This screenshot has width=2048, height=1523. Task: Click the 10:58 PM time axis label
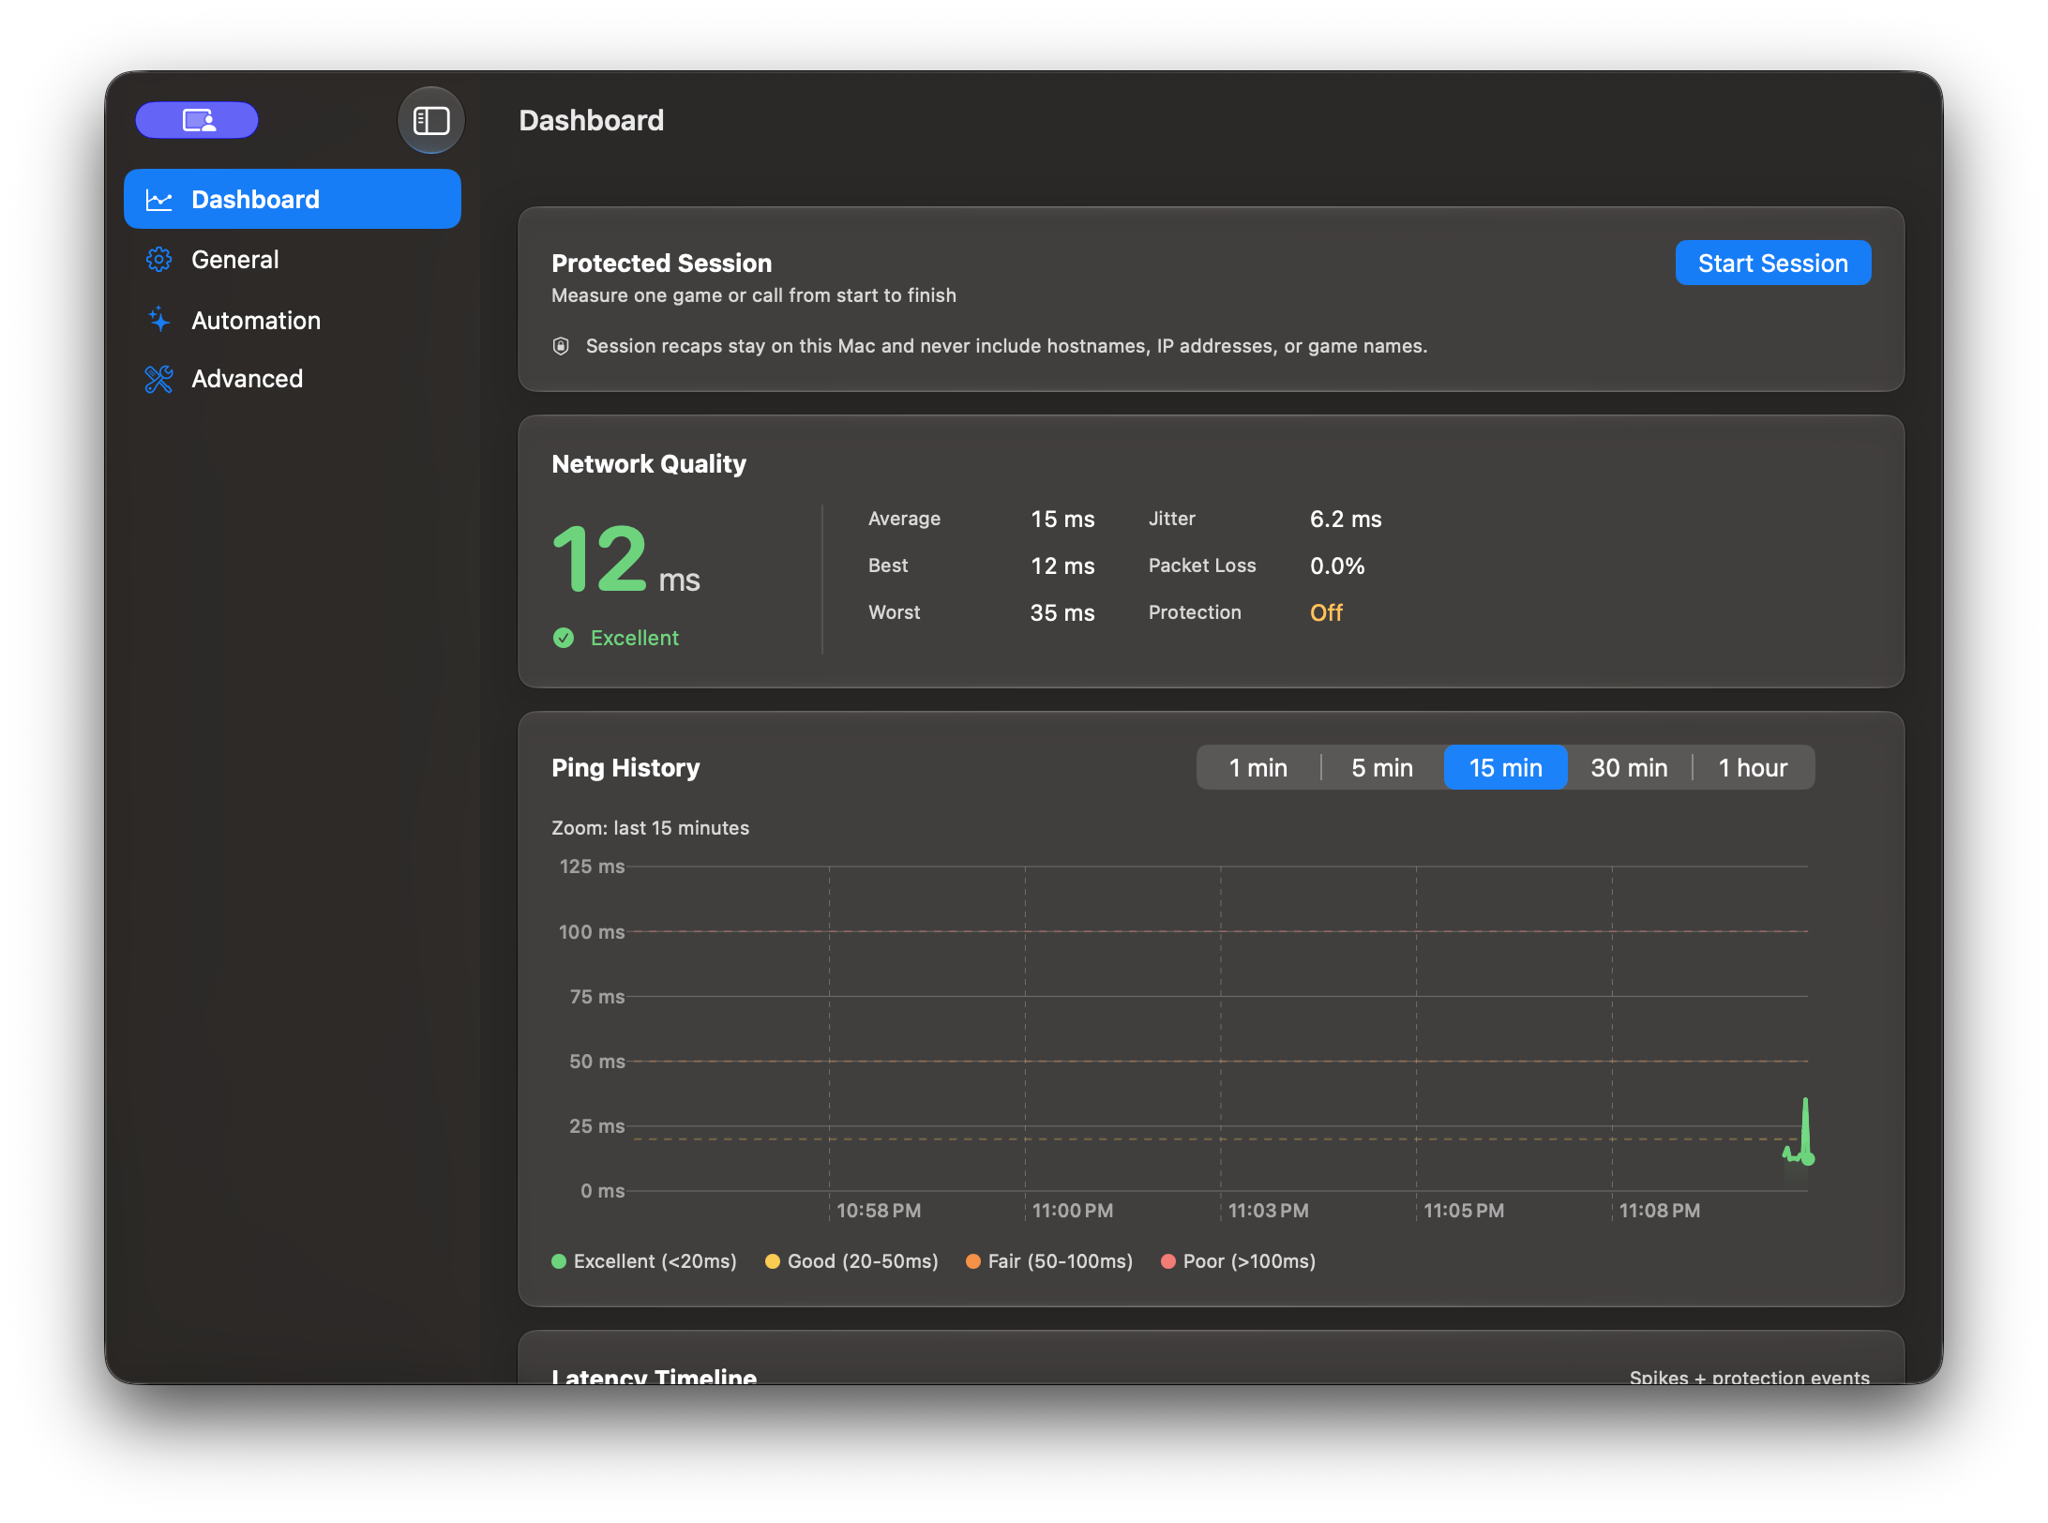pos(879,1211)
